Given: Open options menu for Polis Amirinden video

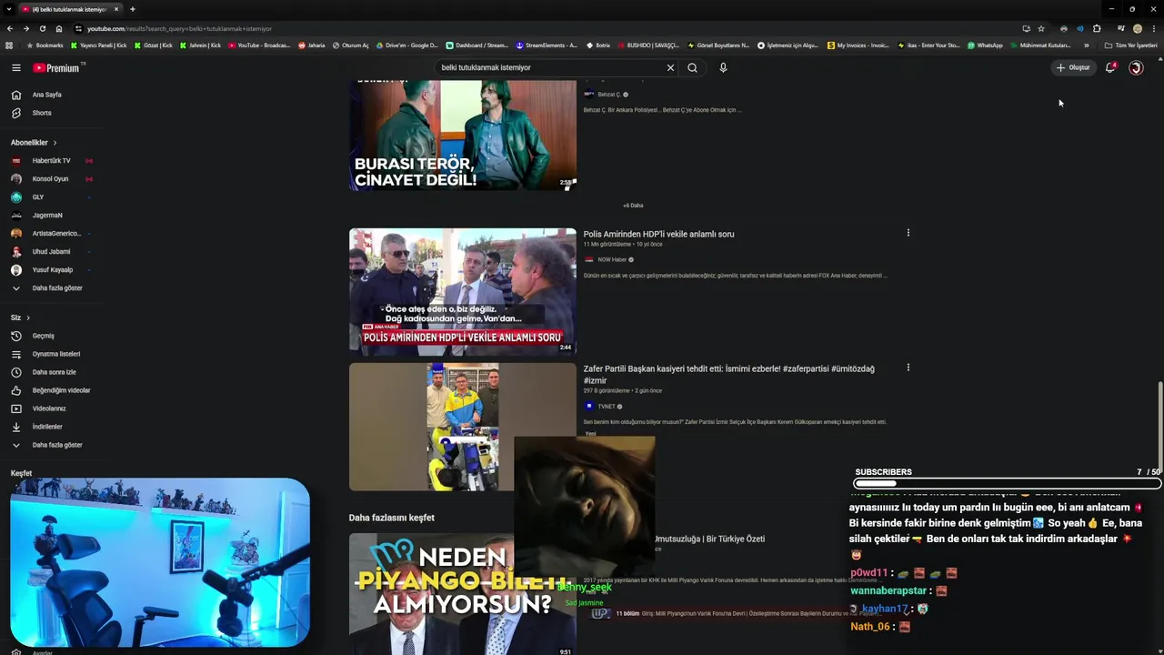Looking at the screenshot, I should point(908,233).
